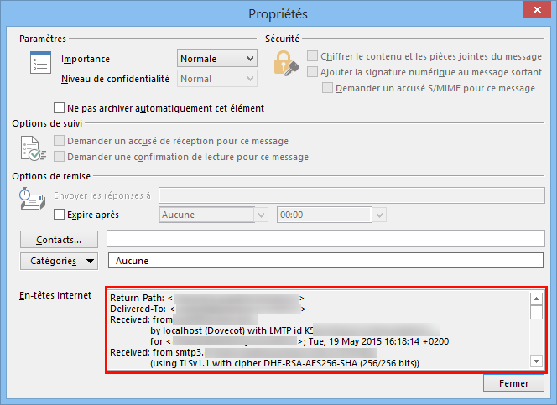Toggle the 'Expire après' checkbox
Screen dimensions: 557x405
pyautogui.click(x=59, y=215)
